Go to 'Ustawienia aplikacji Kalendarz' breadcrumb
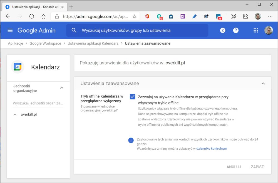The height and width of the screenshot is (183, 278). pos(93,43)
